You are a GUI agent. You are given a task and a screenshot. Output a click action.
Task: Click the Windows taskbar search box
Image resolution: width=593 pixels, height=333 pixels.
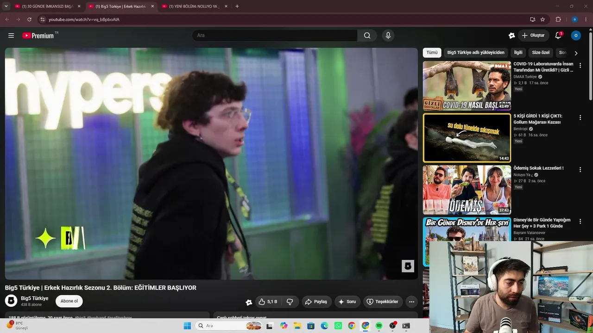(x=229, y=326)
